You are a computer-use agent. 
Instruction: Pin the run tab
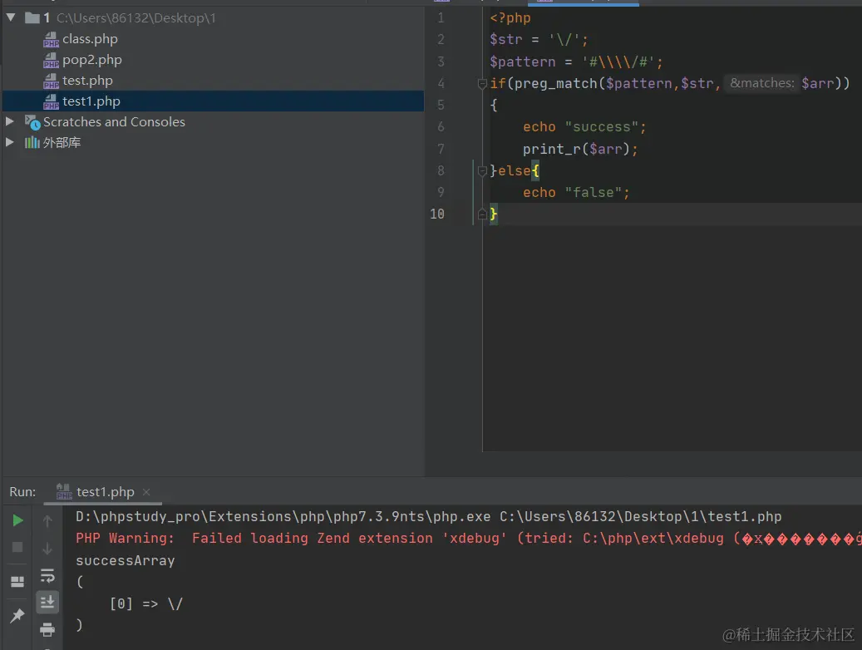click(17, 615)
